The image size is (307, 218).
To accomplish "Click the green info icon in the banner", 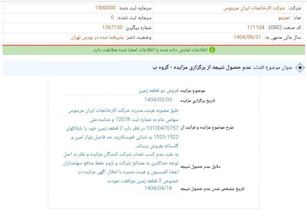I will (x=212, y=50).
